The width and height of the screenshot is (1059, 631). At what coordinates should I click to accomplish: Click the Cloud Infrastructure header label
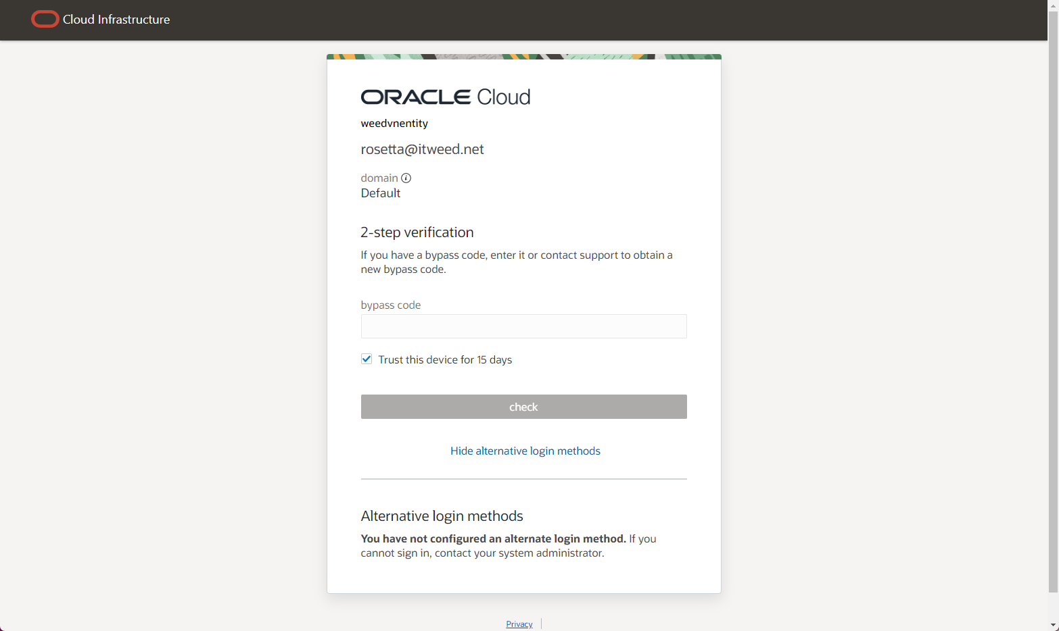tap(116, 20)
